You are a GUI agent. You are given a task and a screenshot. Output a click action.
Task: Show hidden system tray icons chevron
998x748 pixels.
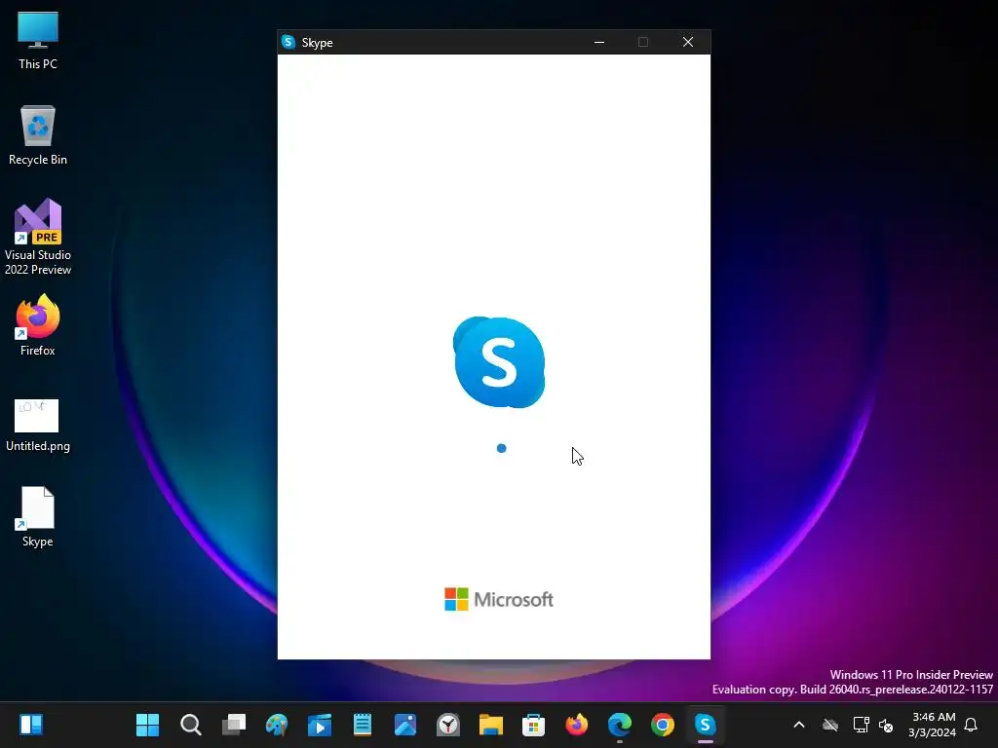[799, 725]
